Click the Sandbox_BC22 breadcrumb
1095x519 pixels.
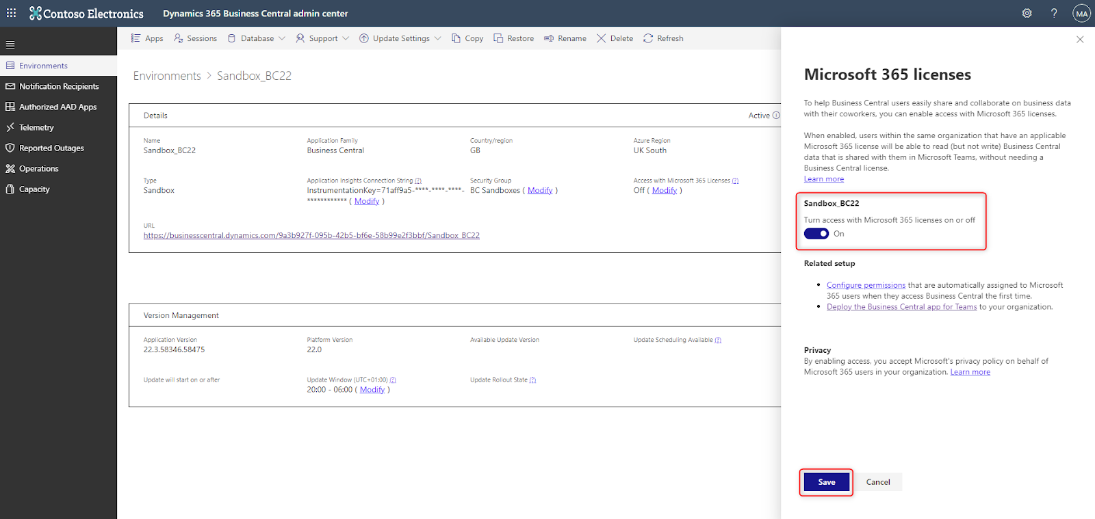pyautogui.click(x=254, y=76)
